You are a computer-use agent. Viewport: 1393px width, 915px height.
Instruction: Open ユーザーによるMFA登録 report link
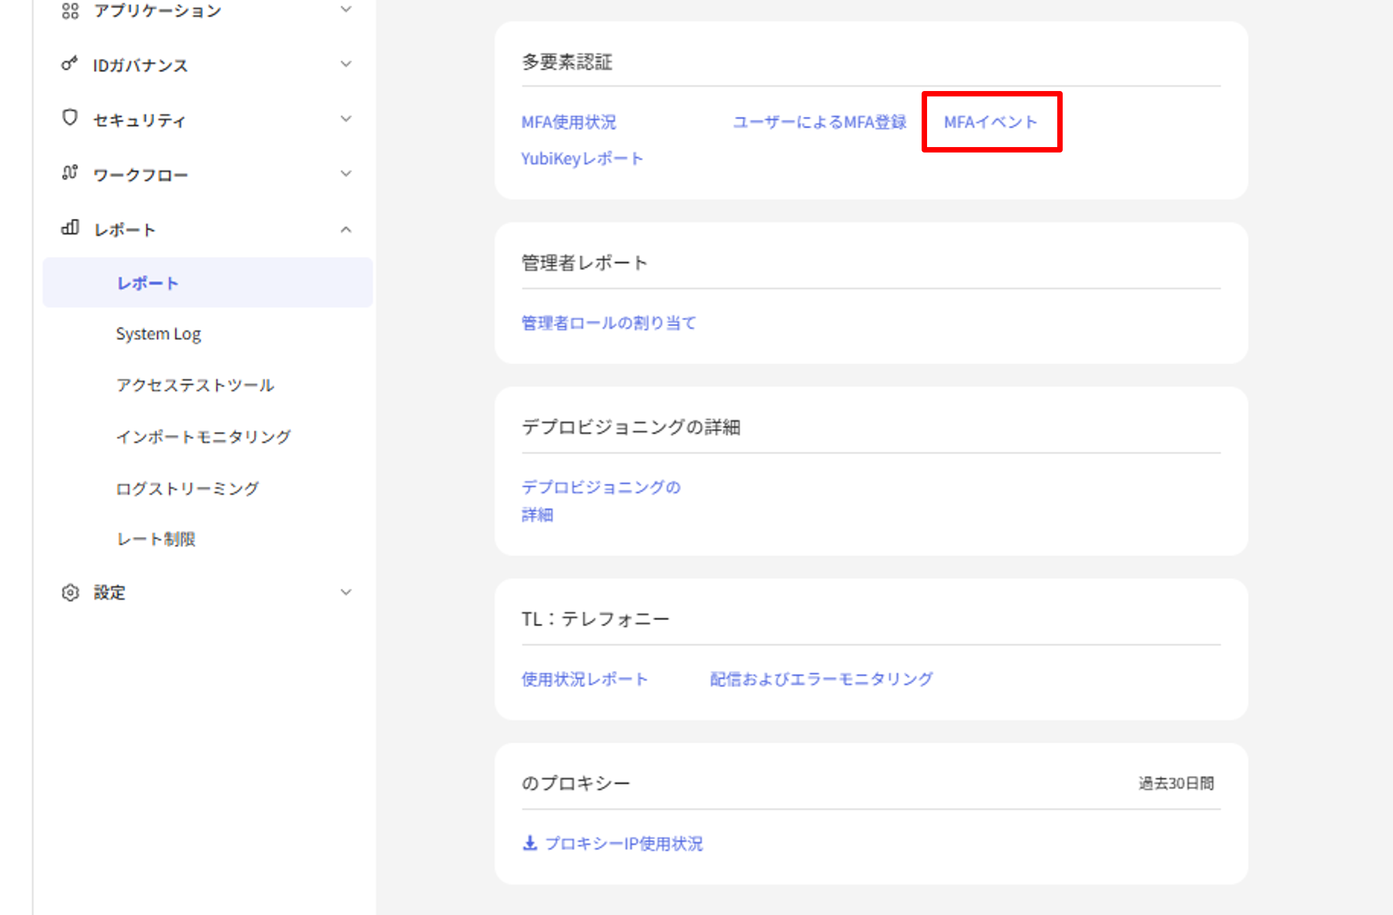[819, 122]
